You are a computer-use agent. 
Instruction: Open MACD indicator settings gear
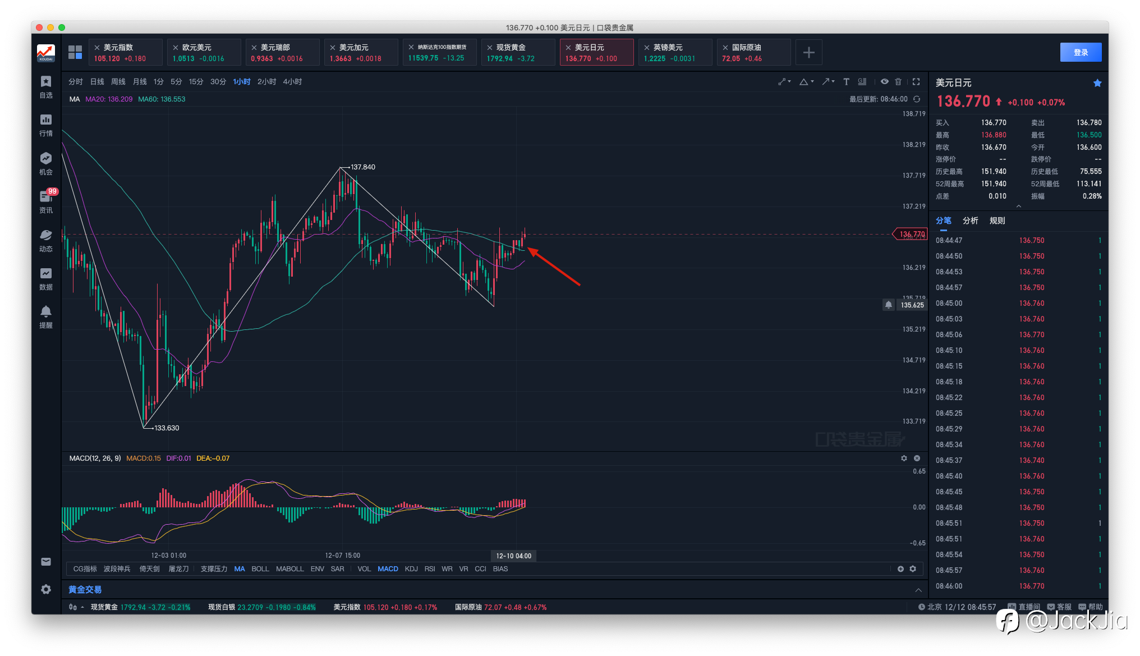pyautogui.click(x=904, y=458)
